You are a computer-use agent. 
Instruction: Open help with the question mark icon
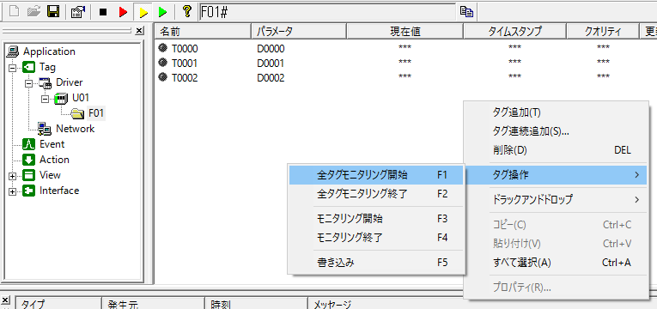[x=188, y=12]
